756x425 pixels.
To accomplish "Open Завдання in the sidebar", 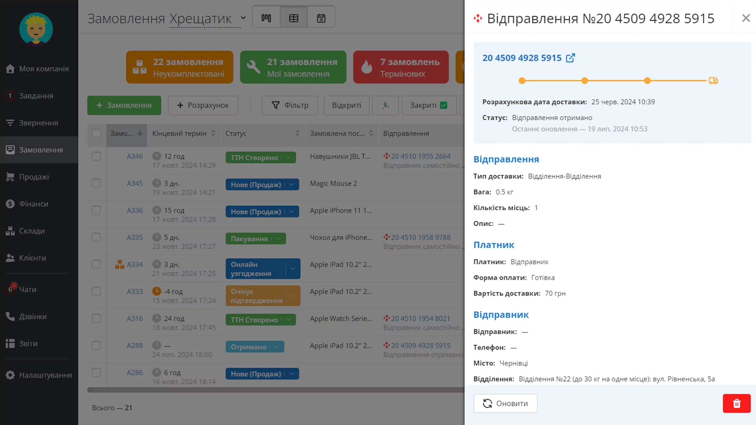I will click(x=39, y=96).
